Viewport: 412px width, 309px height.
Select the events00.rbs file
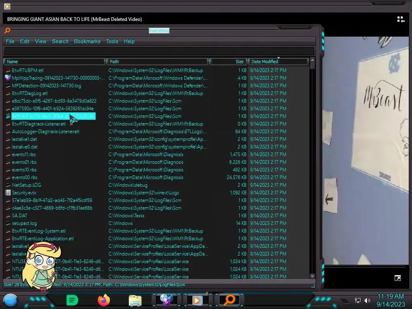[25, 177]
